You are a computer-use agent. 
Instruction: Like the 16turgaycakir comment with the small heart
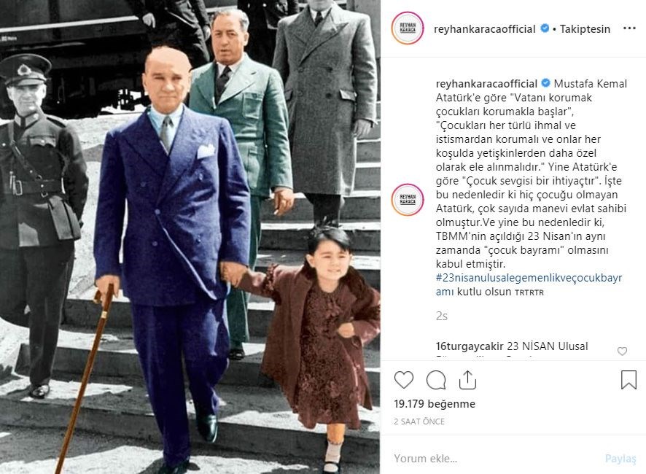click(x=622, y=351)
